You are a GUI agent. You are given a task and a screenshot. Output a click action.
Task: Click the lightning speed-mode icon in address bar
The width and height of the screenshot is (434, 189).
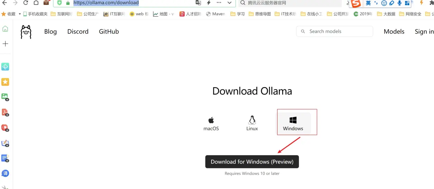coord(209,3)
